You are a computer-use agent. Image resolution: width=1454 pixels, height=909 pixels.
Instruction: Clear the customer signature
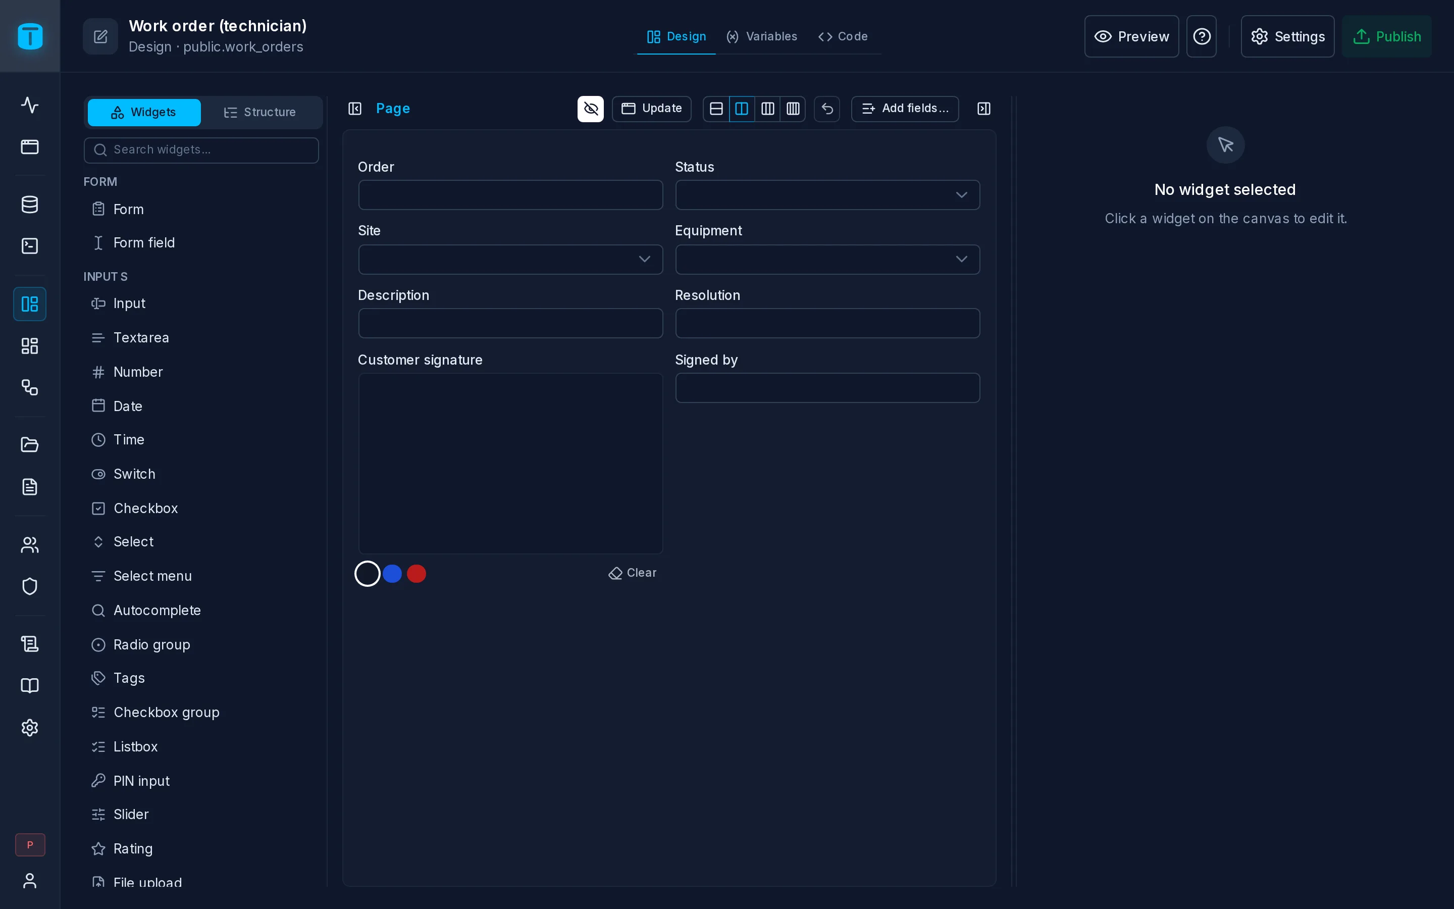pos(632,573)
